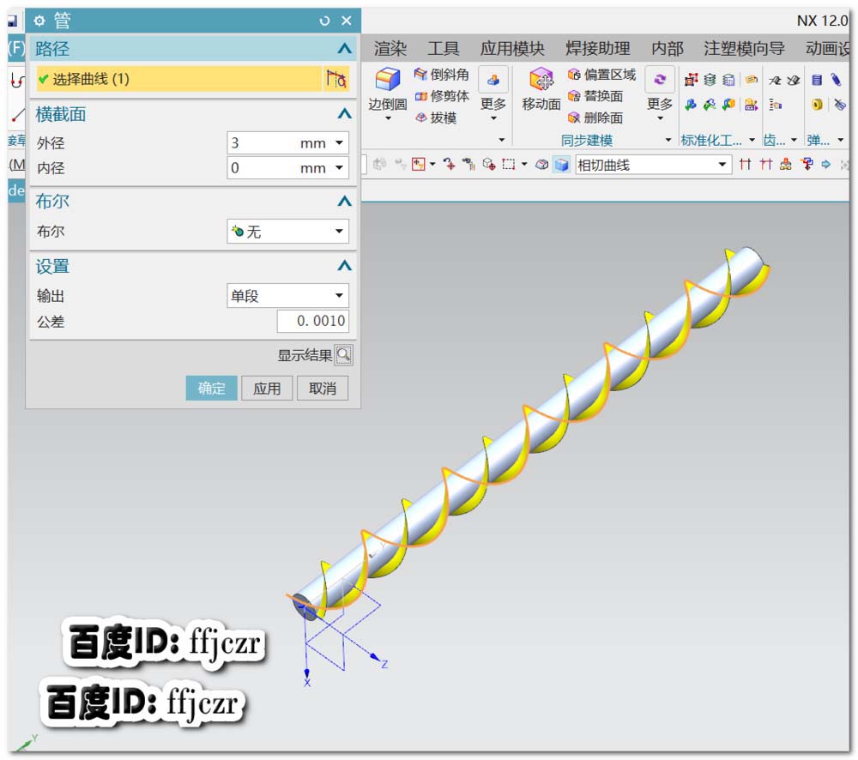Click the 取消 button
858x760 pixels.
(x=323, y=388)
